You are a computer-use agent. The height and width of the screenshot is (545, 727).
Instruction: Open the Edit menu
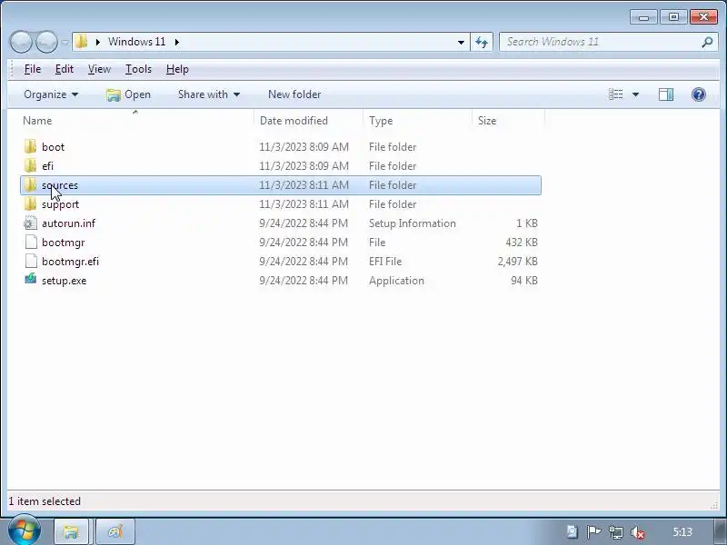point(64,69)
